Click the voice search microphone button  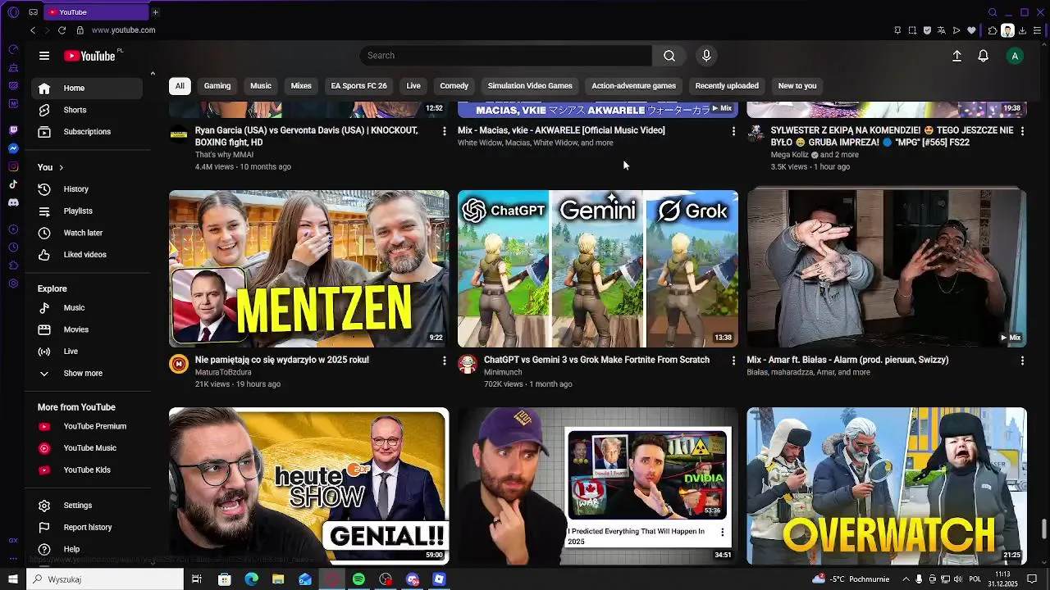click(x=706, y=56)
